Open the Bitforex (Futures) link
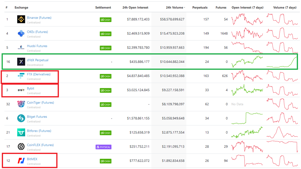301x169 pixels. tap(39, 131)
